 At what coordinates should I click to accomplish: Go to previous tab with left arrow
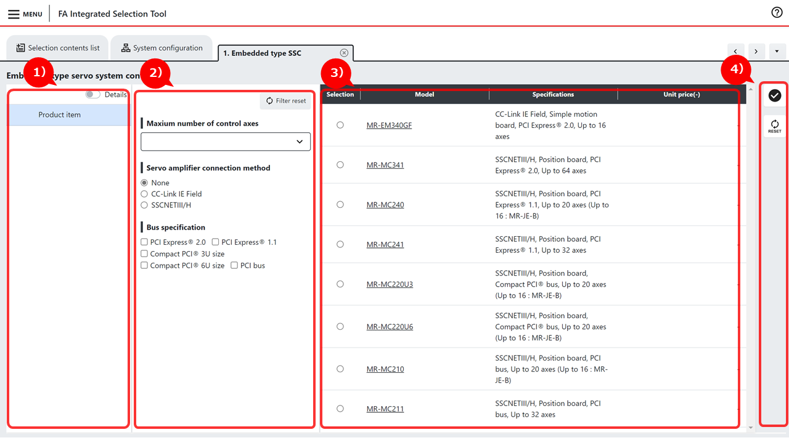tap(736, 52)
